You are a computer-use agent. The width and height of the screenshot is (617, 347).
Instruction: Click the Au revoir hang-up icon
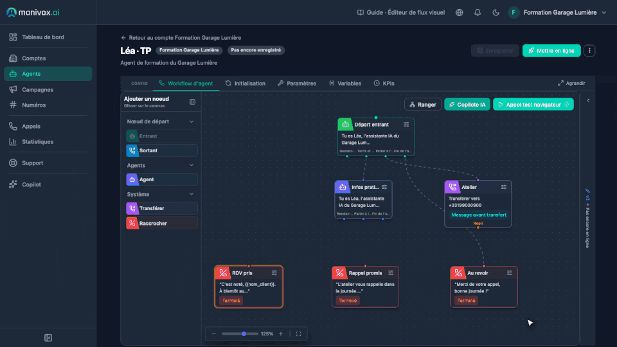458,272
